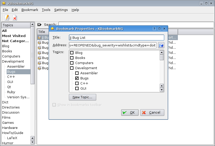This screenshot has height=146, width=215.
Task: Click the Topics column header in sidebar
Action: pyautogui.click(x=16, y=25)
